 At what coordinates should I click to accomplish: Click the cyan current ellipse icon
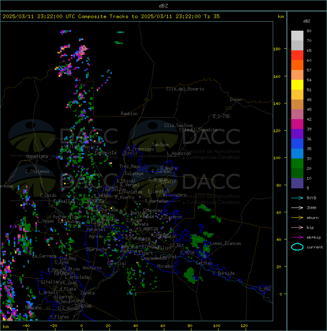click(x=297, y=247)
